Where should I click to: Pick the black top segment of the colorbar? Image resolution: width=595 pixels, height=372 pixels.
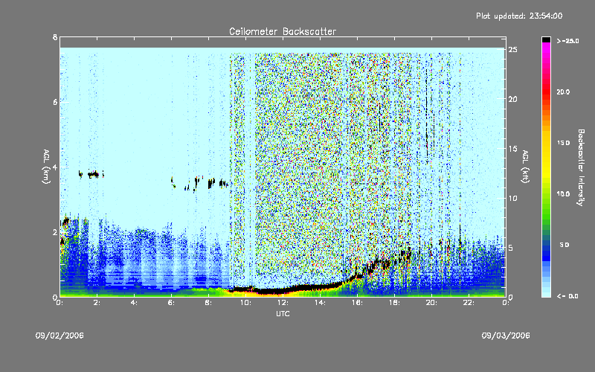546,39
